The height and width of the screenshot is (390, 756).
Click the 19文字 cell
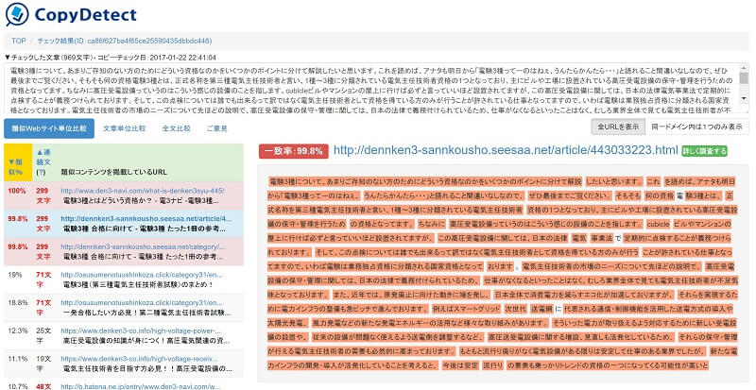[43, 363]
